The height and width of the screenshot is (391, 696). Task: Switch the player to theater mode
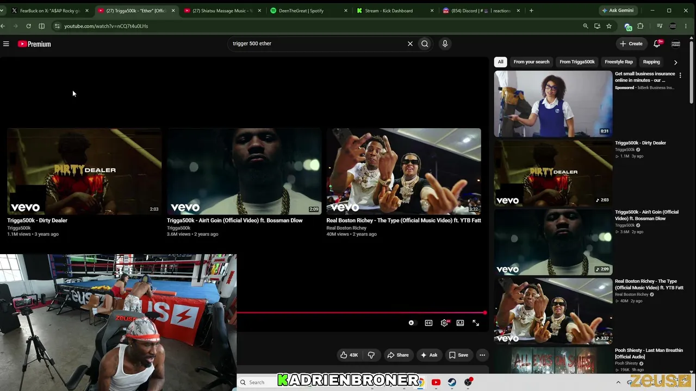coord(460,323)
